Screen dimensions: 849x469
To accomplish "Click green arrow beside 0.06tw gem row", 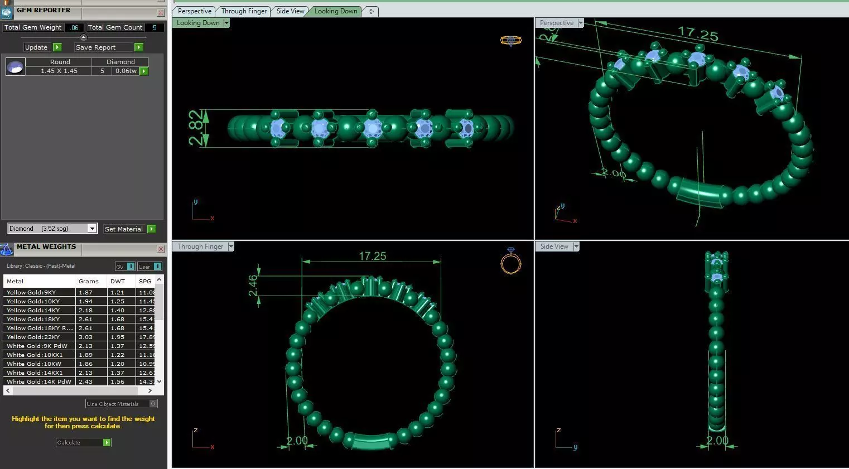I will point(144,71).
